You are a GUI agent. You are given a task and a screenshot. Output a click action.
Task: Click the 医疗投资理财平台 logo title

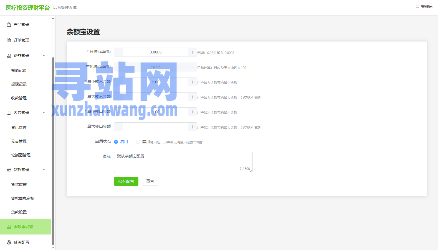coord(28,8)
